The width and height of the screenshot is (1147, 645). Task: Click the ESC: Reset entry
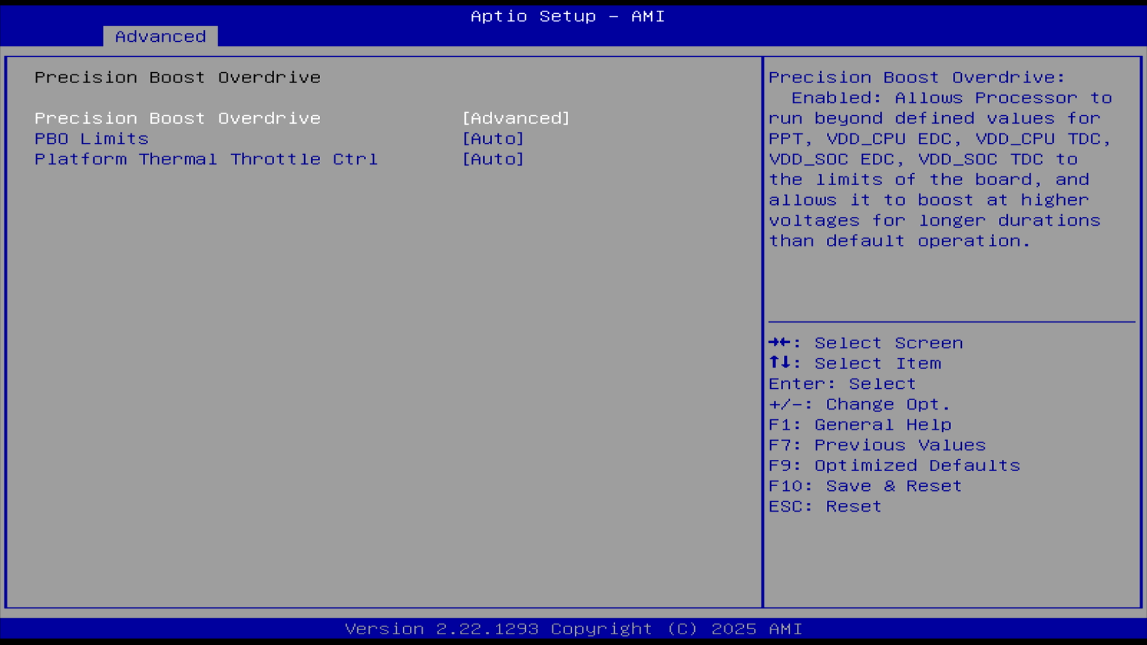(x=824, y=506)
